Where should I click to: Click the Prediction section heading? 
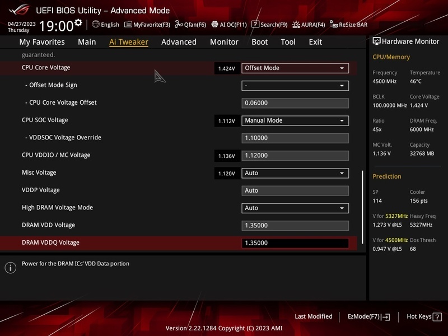pyautogui.click(x=387, y=176)
